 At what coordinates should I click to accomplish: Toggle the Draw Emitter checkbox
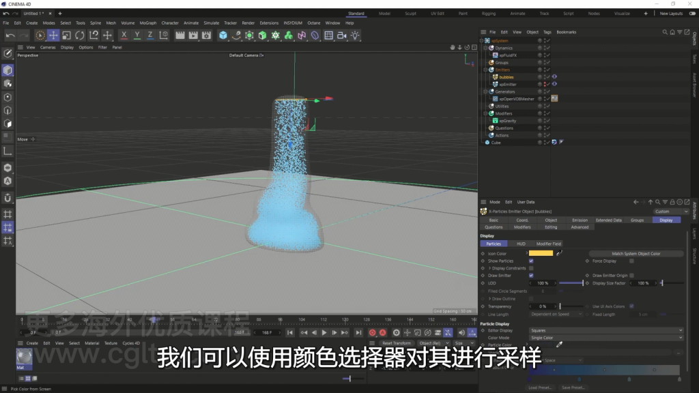coord(531,276)
